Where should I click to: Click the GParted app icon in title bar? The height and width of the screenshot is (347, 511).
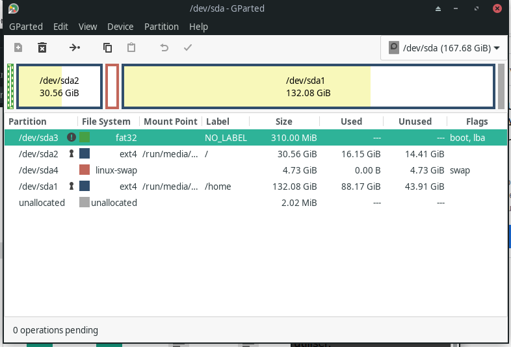14,8
